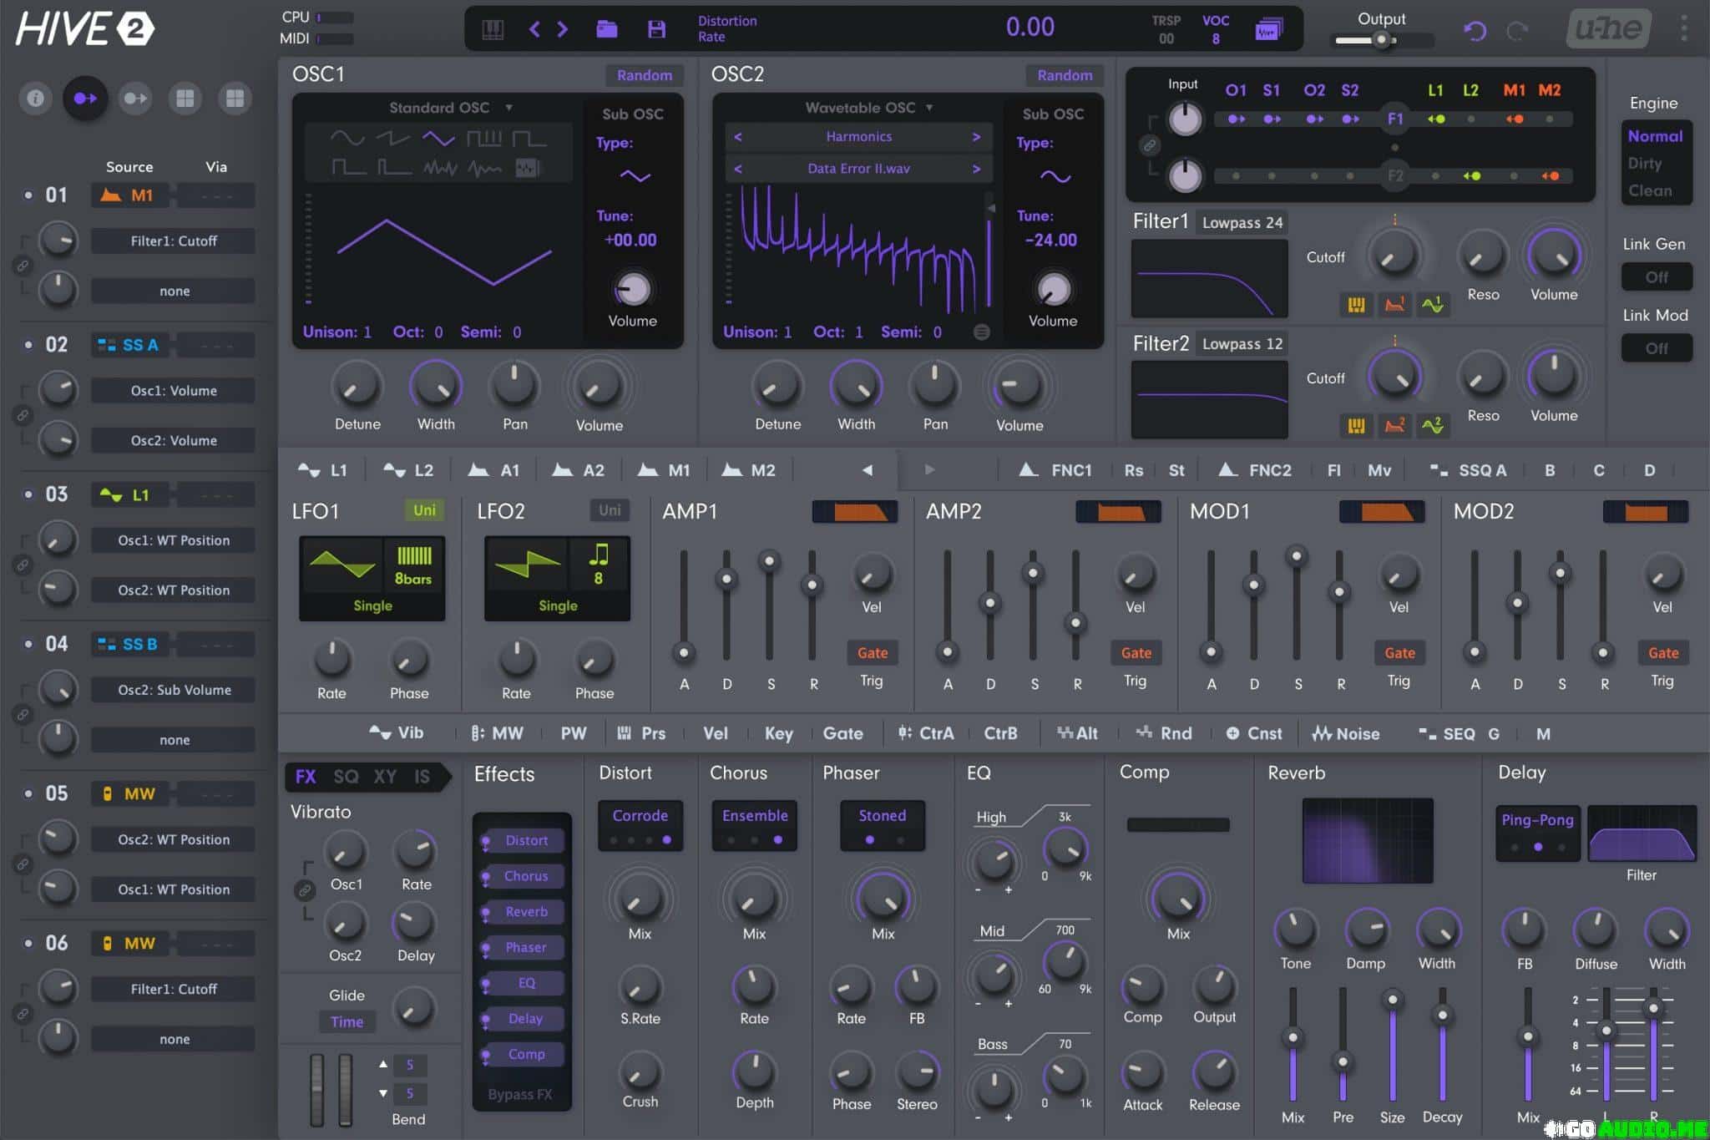
Task: Click the filter input link icon
Action: [1150, 145]
